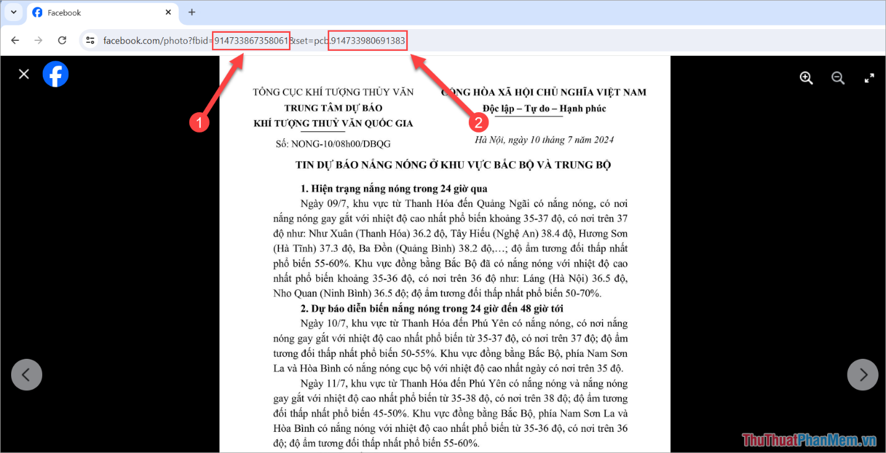Go forward in browser history
Viewport: 886px width, 453px height.
(x=38, y=40)
